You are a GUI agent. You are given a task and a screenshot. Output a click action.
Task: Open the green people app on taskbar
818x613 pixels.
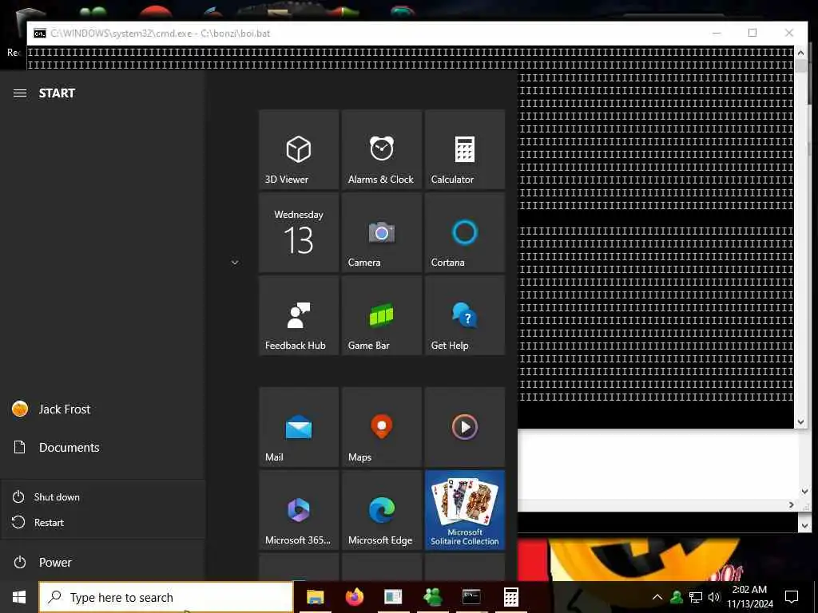tap(432, 597)
